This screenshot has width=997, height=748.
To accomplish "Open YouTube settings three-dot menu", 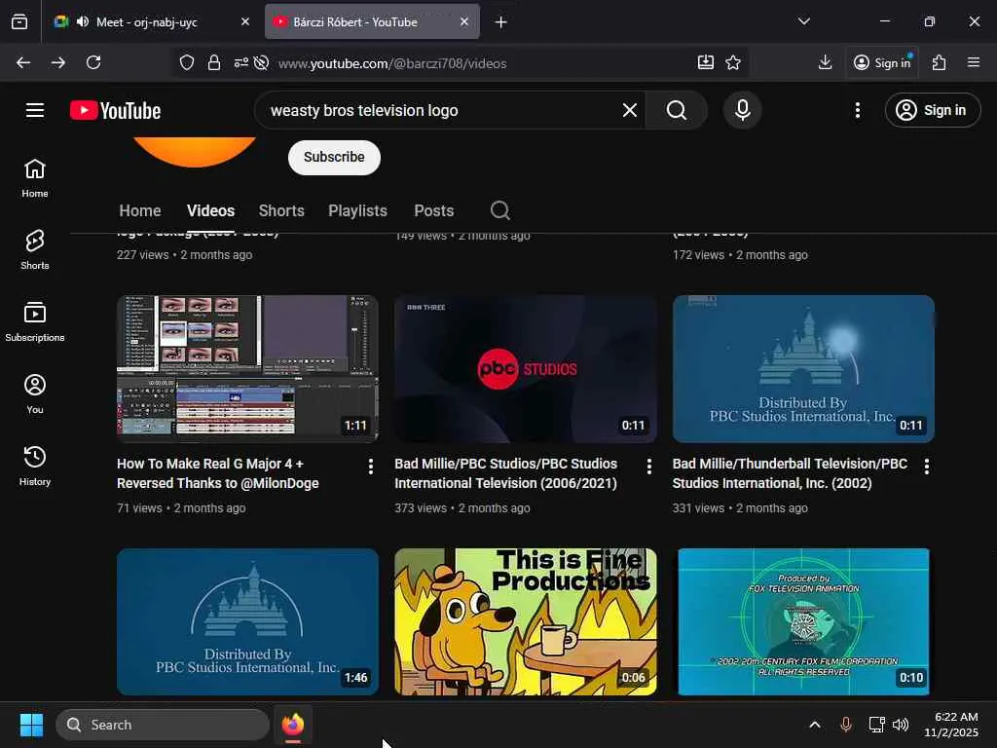I will coord(857,110).
